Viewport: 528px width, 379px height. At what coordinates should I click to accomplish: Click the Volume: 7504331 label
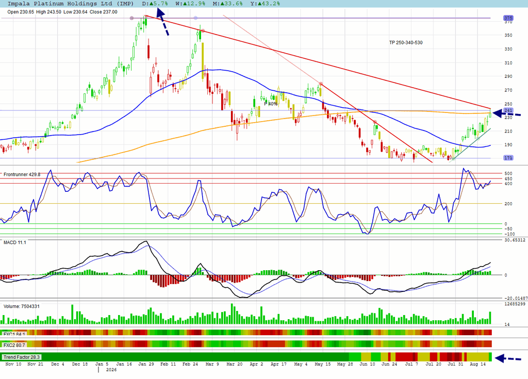tap(22, 306)
